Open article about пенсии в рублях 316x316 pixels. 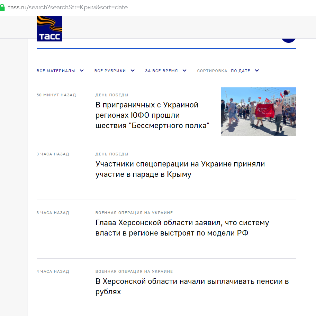pos(192,286)
